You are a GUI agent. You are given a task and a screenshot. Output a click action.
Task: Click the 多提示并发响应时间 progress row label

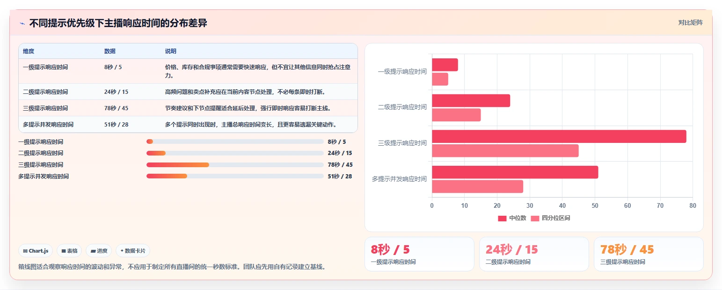pos(44,176)
